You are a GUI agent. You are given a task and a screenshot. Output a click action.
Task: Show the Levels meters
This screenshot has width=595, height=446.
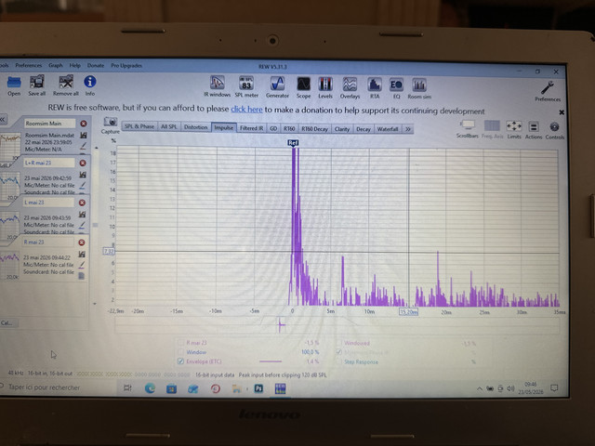tap(325, 88)
